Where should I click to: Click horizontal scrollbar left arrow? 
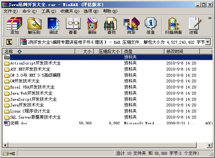click(x=5, y=145)
